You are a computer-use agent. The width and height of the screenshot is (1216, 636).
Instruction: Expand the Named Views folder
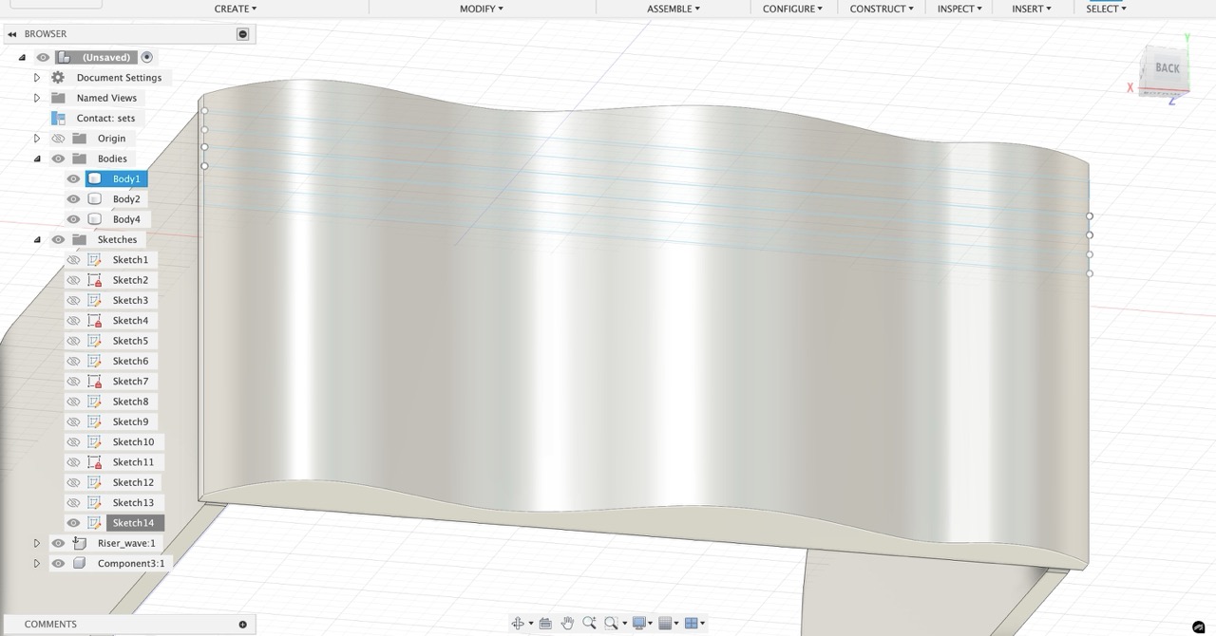[36, 98]
